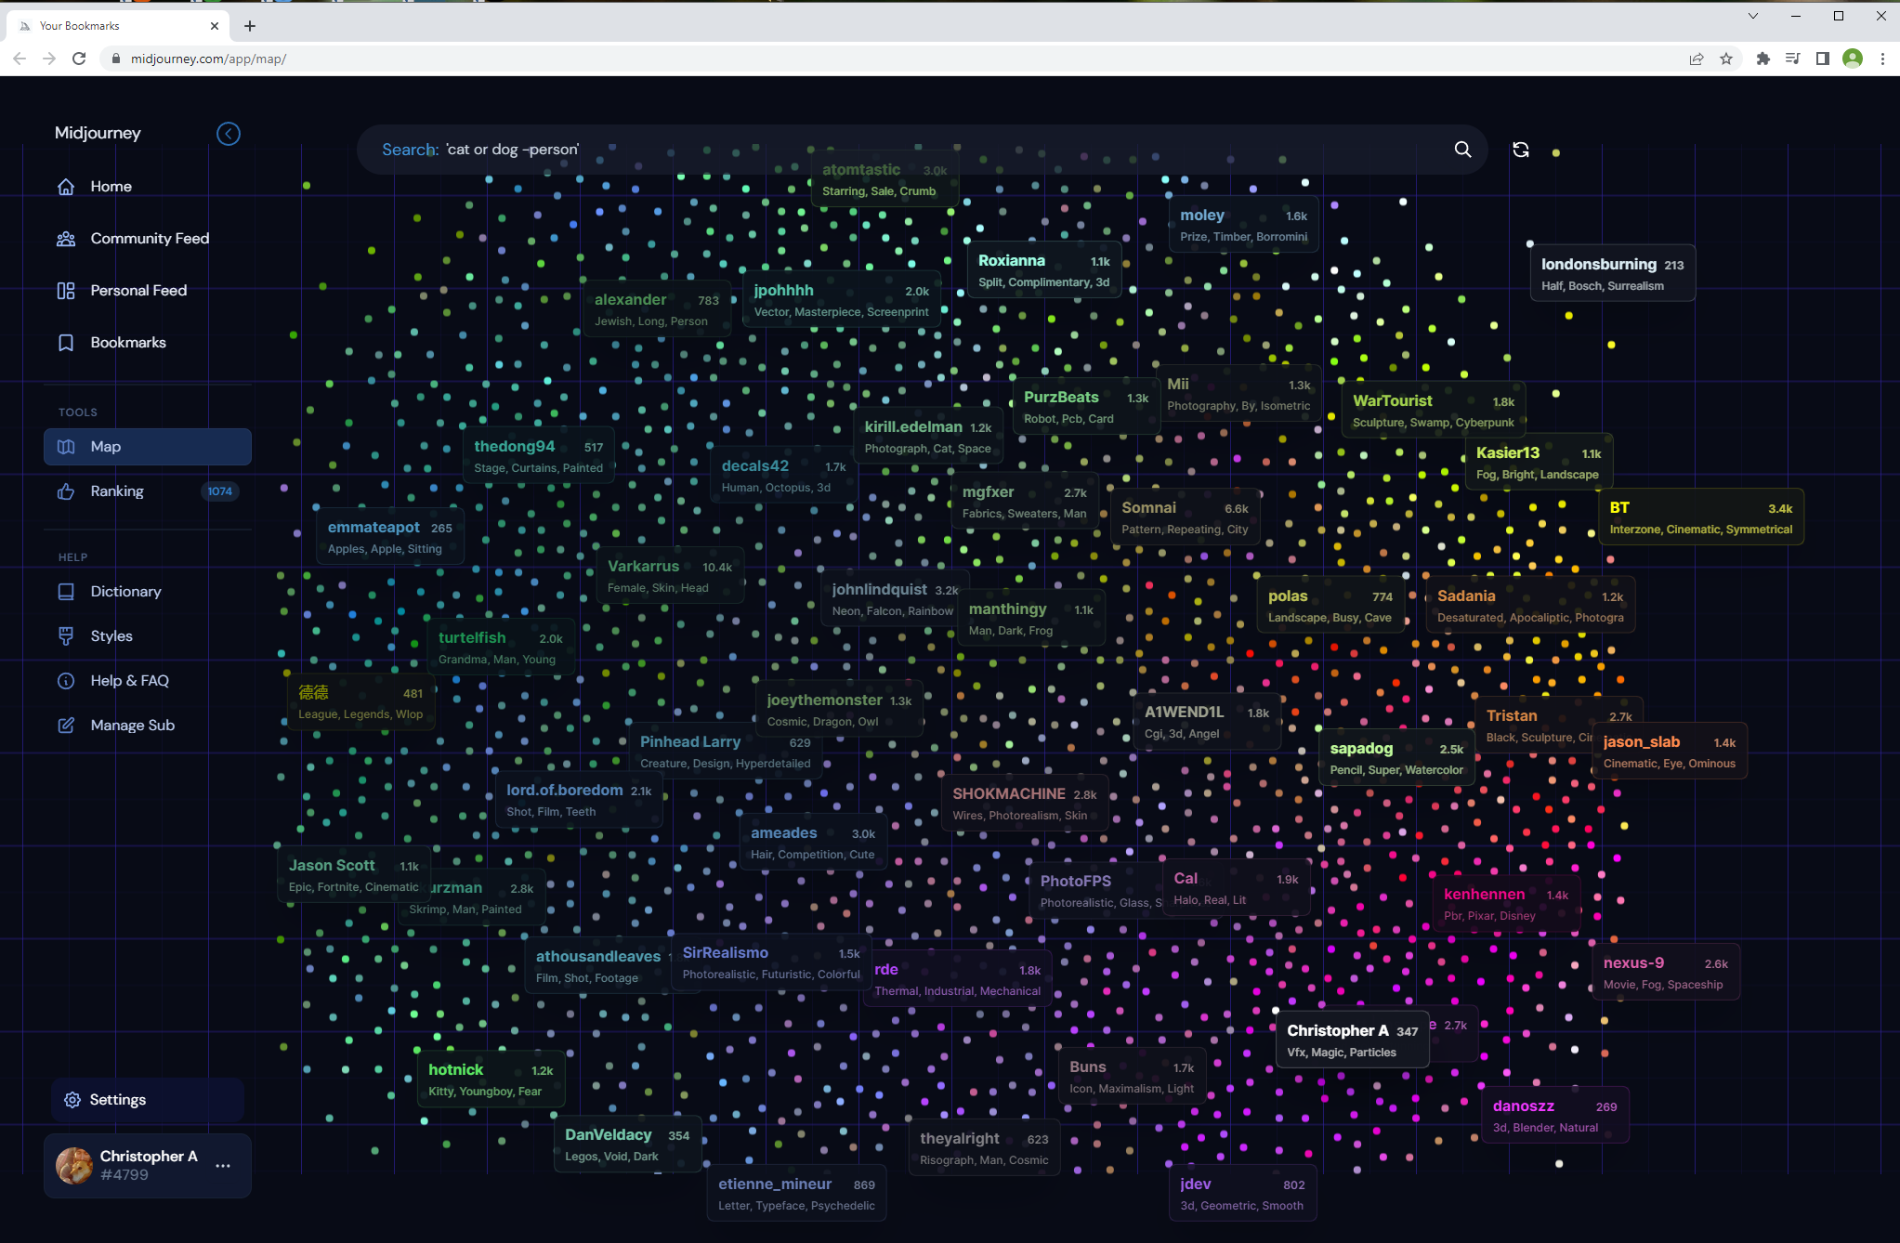
Task: Select the Ranking thumbs-up icon
Action: pos(66,491)
